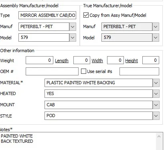The image size is (164, 150).
Task: Open the Assembly Manuf dropdown arrow
Action: pyautogui.click(x=73, y=26)
